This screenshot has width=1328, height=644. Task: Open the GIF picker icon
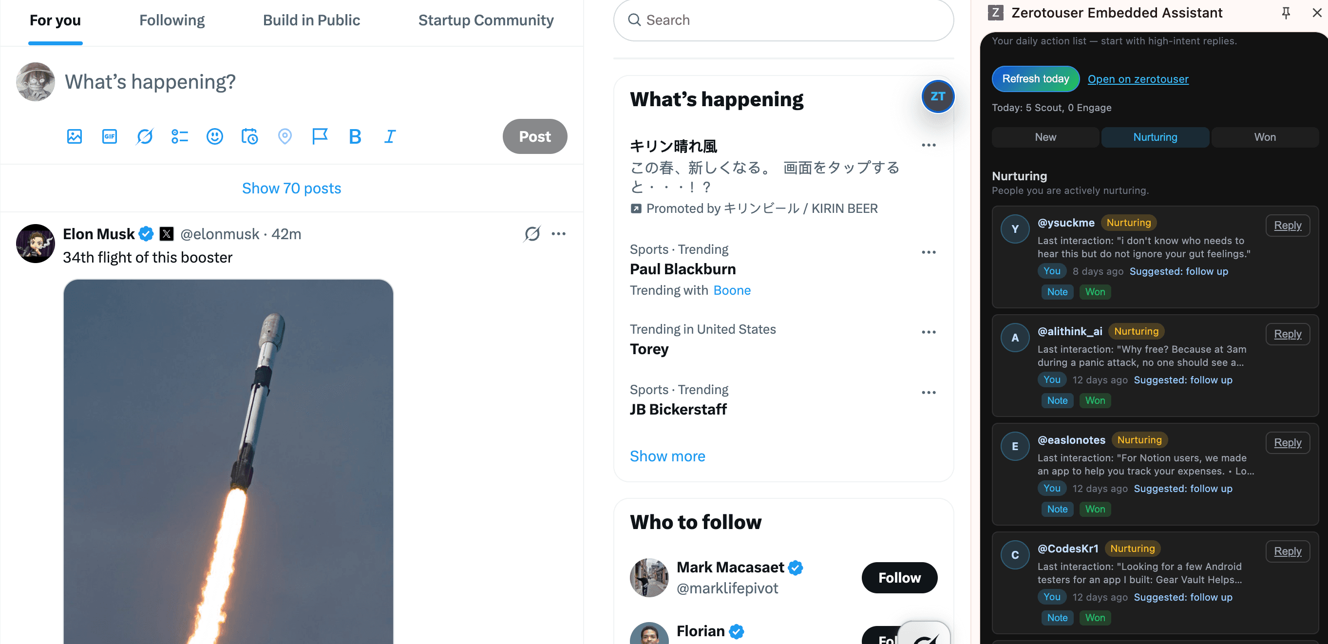[109, 136]
